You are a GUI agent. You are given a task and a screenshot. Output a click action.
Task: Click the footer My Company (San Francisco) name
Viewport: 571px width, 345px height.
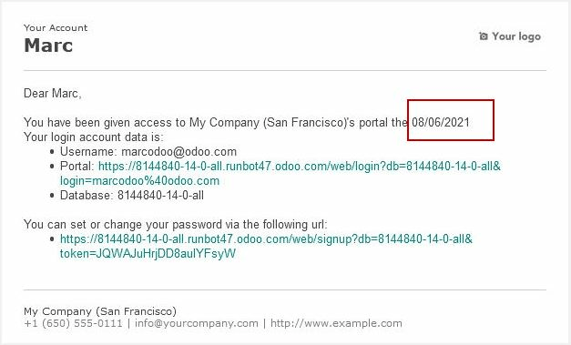click(100, 311)
